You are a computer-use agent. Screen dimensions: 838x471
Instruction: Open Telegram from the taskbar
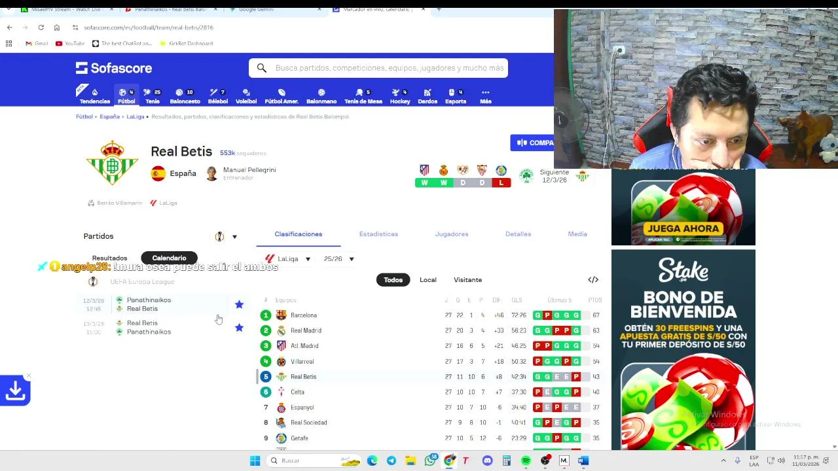click(391, 461)
